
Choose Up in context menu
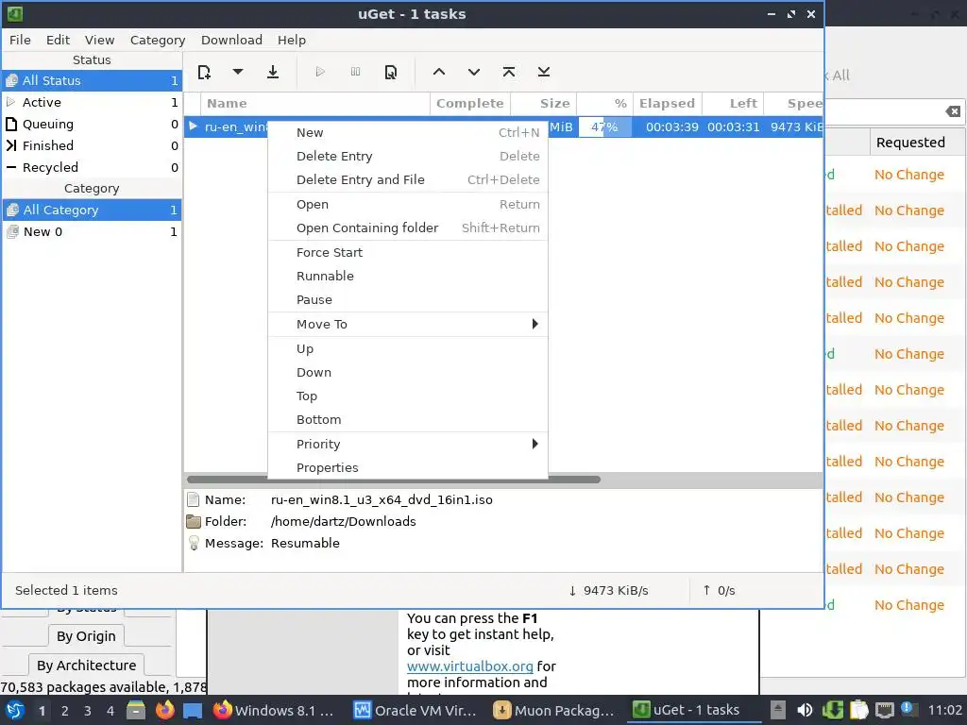(x=408, y=349)
